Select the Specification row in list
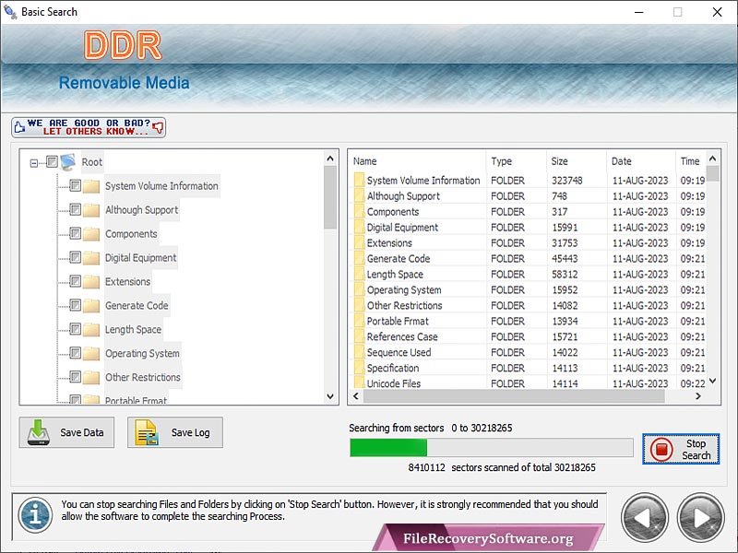738x553 pixels. (x=527, y=368)
